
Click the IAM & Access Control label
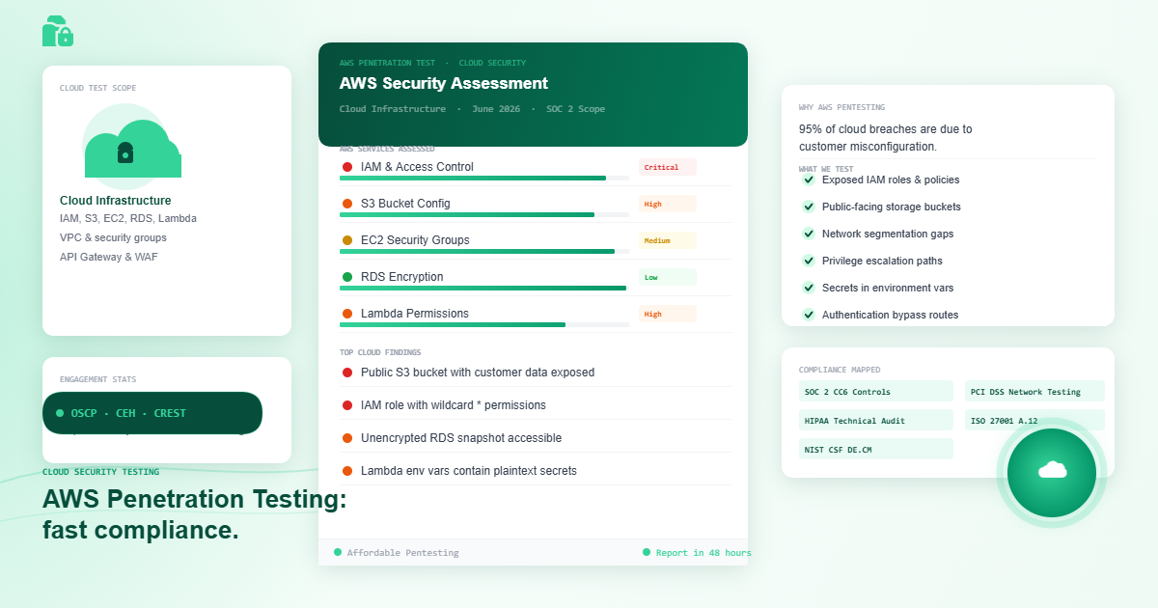(417, 167)
